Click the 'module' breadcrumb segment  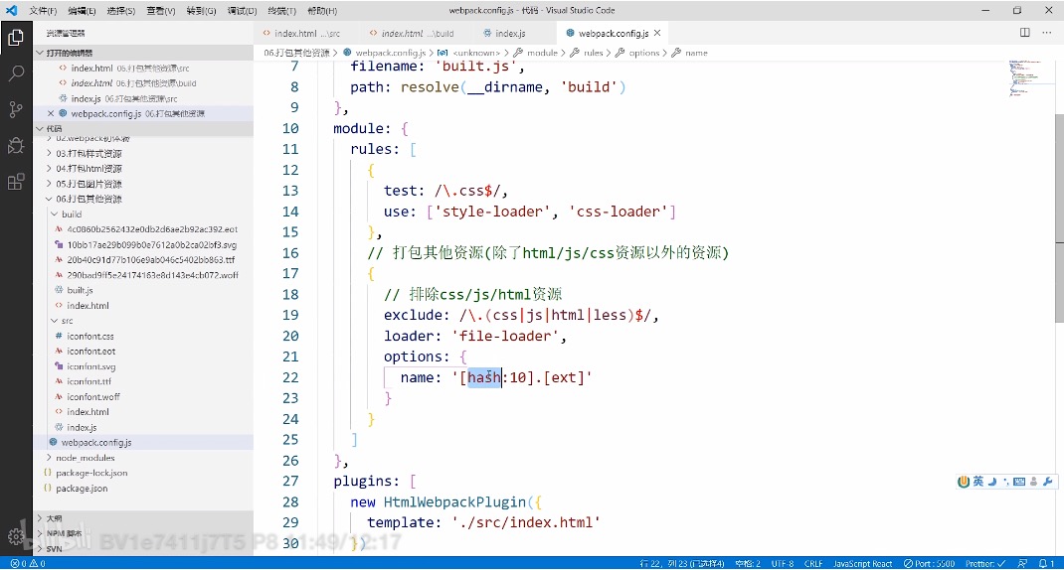pos(542,53)
